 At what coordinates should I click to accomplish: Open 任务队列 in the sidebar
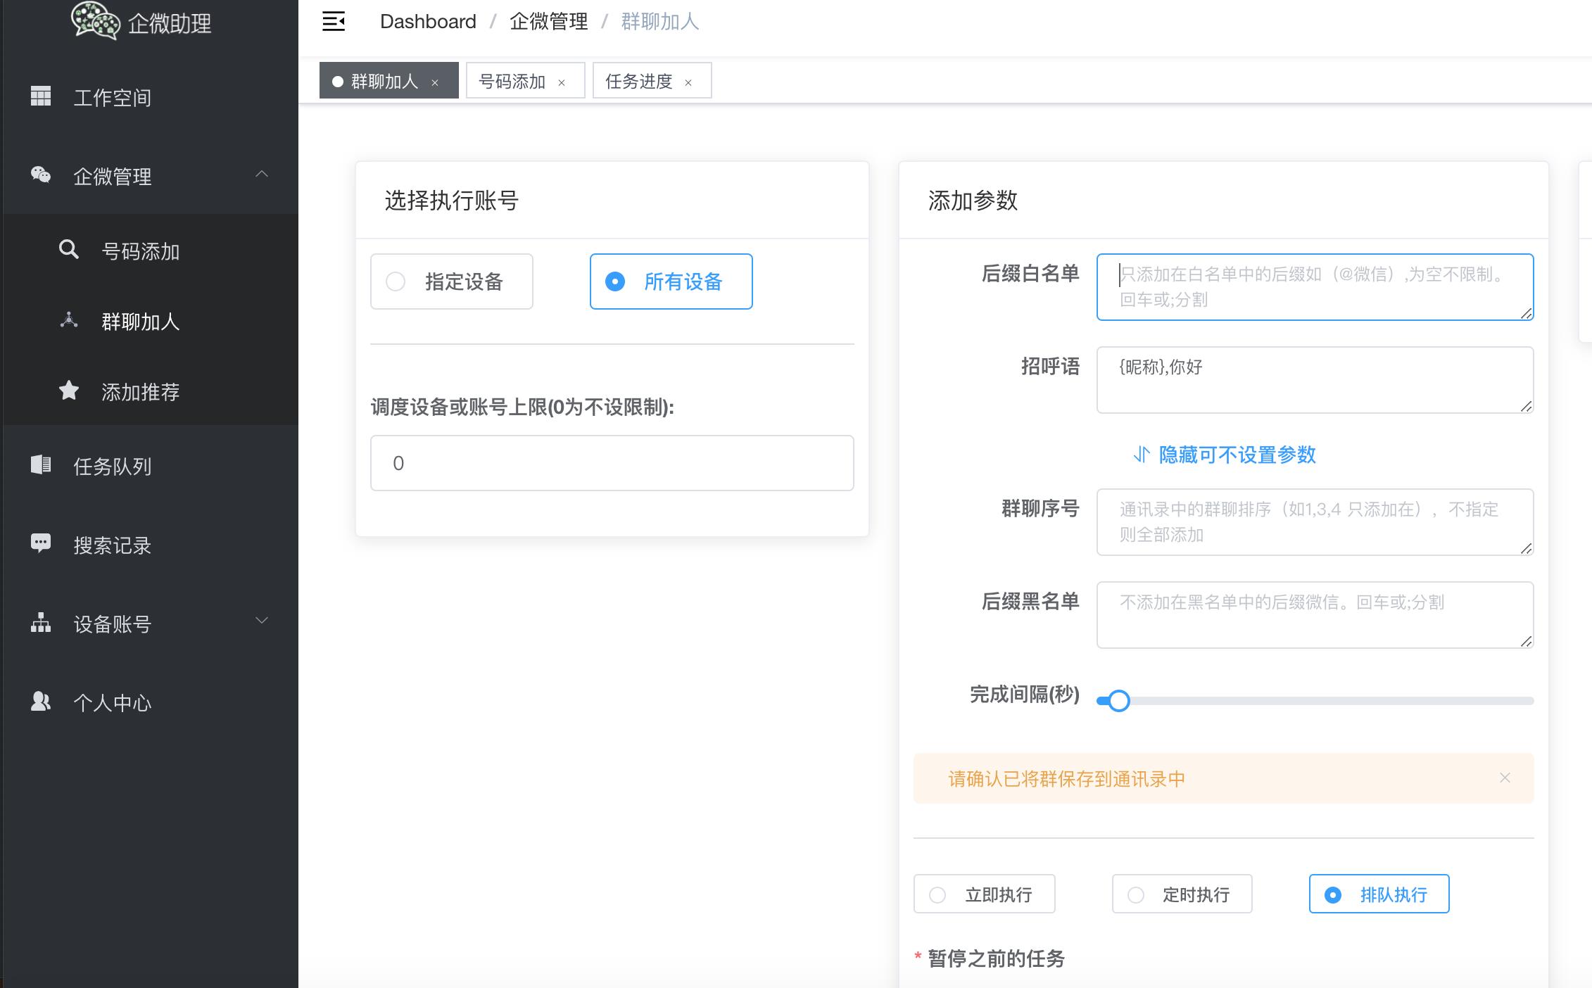coord(149,466)
